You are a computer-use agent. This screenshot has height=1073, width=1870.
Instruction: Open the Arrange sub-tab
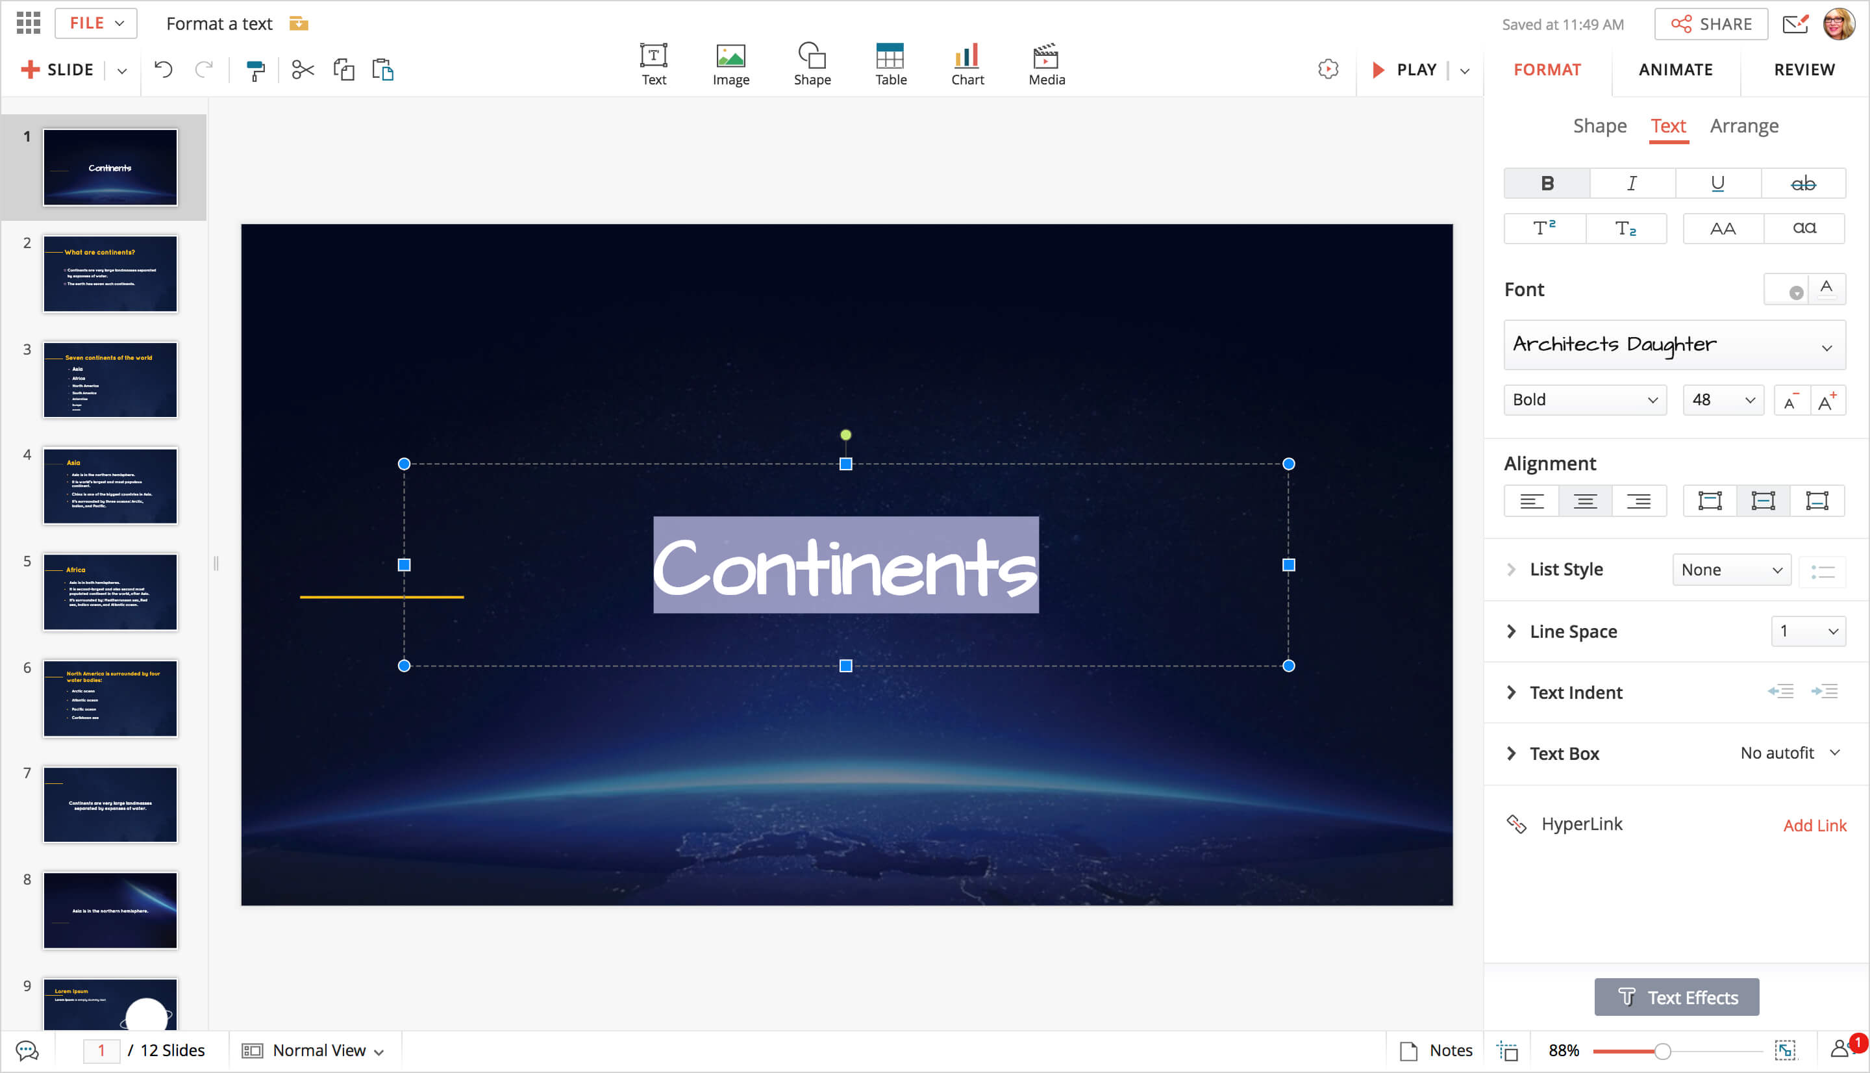(x=1743, y=126)
